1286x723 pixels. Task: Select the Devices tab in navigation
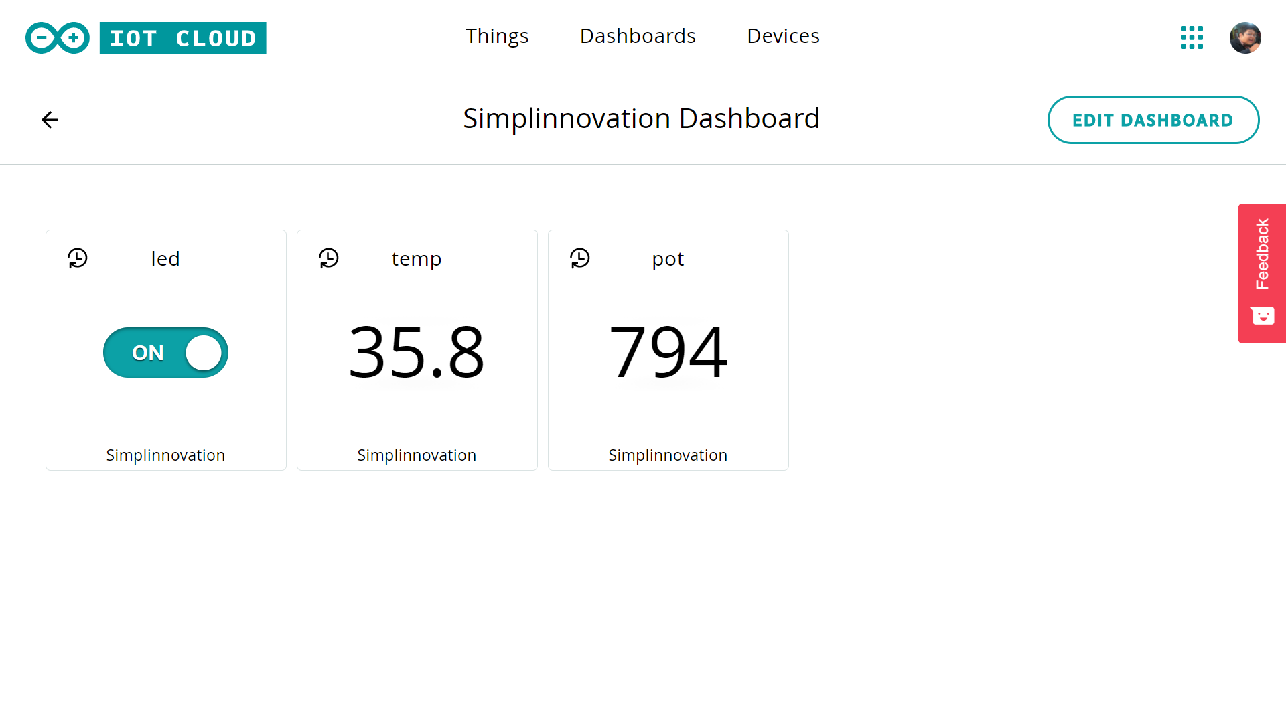coord(782,35)
